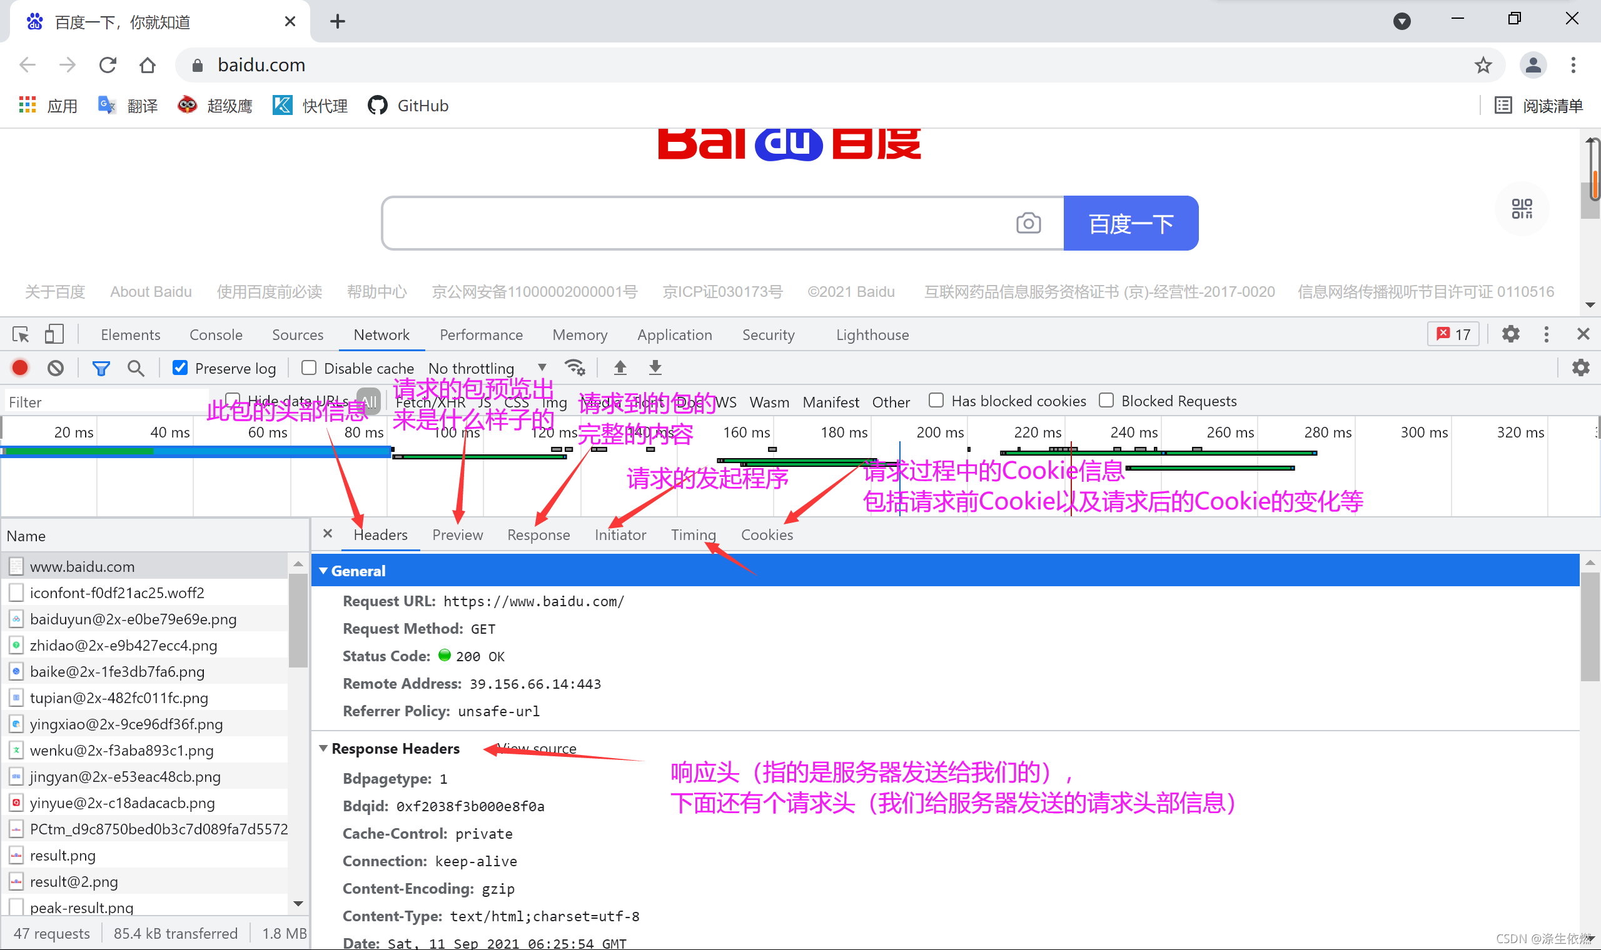The height and width of the screenshot is (950, 1601).
Task: Uncheck the Preserve log checkbox
Action: tap(180, 367)
